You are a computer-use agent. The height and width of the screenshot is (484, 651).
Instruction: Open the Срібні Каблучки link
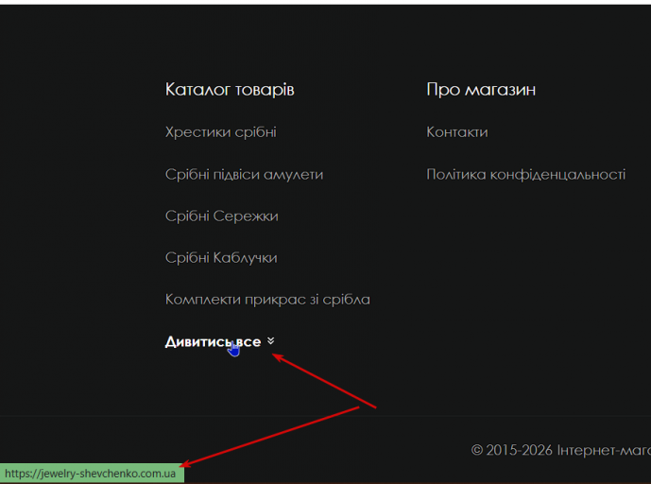coord(221,257)
